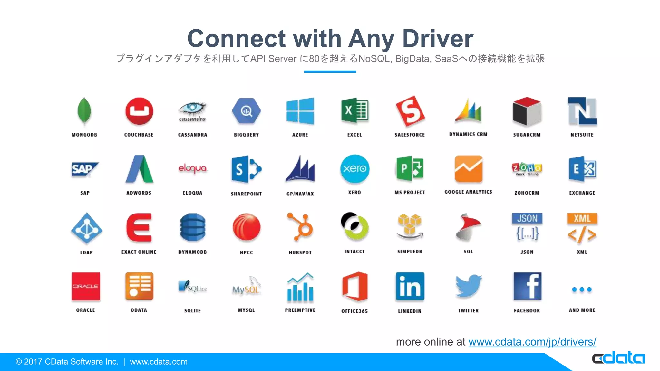Click the www.cdata.com footer text
The width and height of the screenshot is (660, 371).
159,362
